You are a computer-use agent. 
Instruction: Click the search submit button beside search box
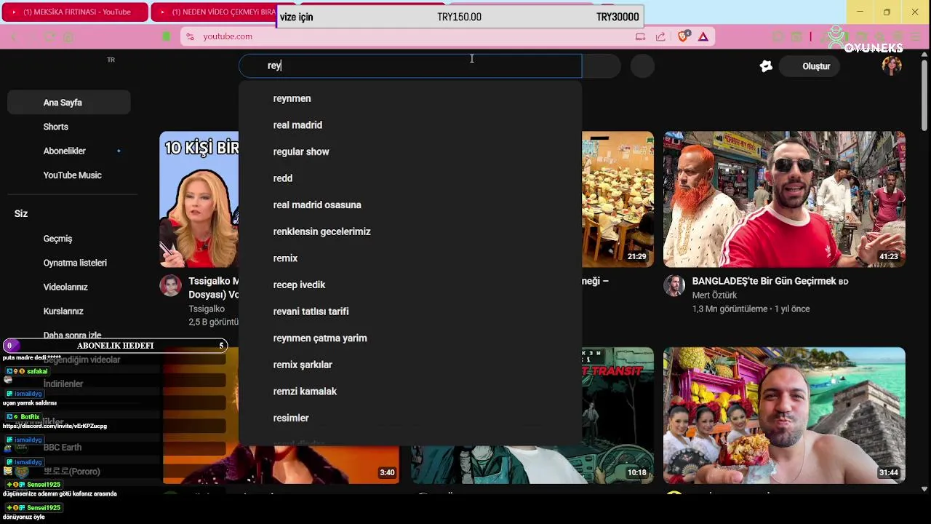pyautogui.click(x=601, y=66)
